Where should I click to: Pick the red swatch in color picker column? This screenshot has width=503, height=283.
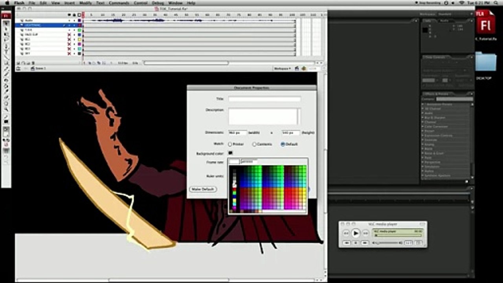pos(235,190)
